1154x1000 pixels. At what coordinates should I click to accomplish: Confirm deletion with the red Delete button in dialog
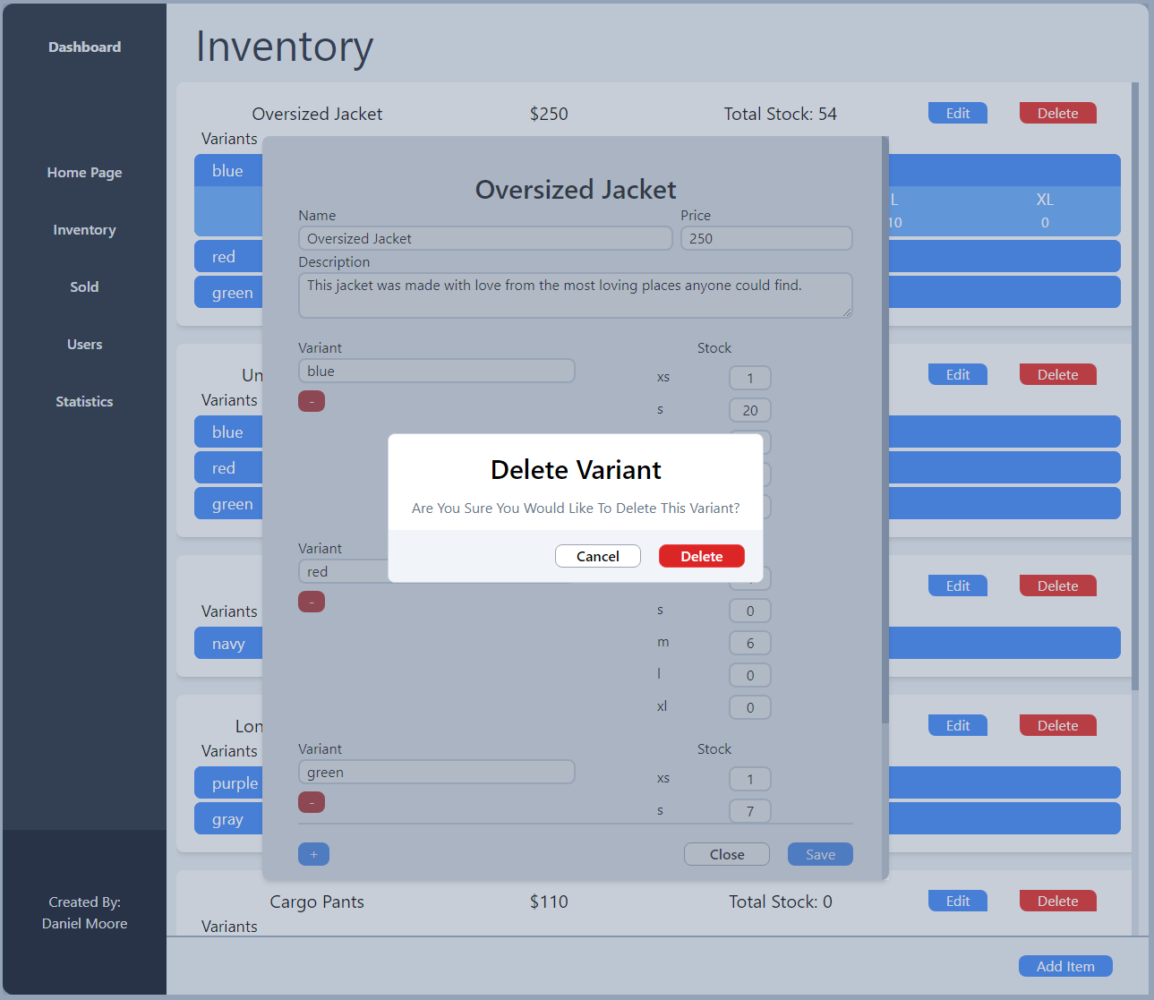point(701,556)
